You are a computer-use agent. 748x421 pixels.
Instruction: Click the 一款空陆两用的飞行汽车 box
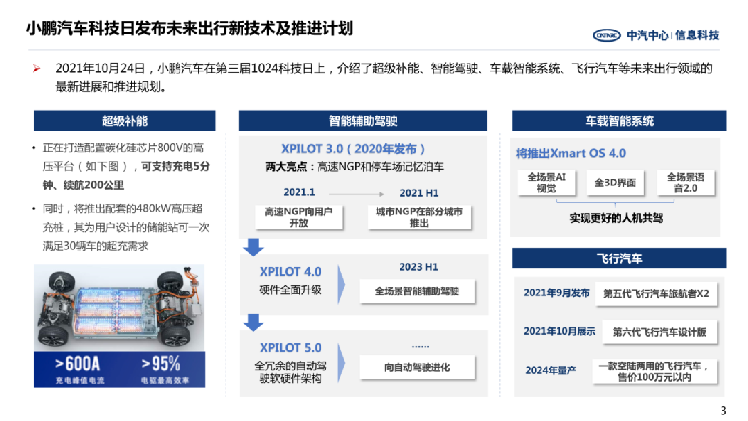point(654,372)
